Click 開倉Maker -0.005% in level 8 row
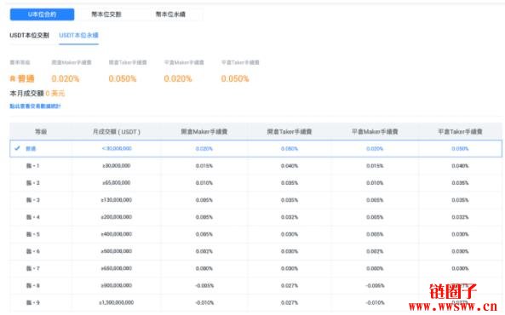 [204, 286]
